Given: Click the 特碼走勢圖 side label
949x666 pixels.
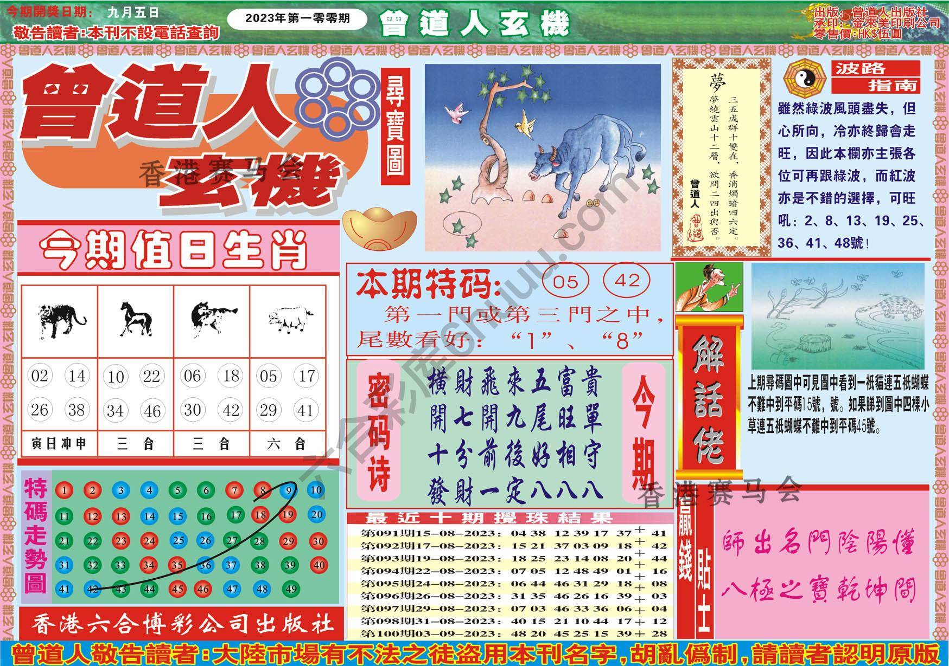Looking at the screenshot, I should (36, 536).
